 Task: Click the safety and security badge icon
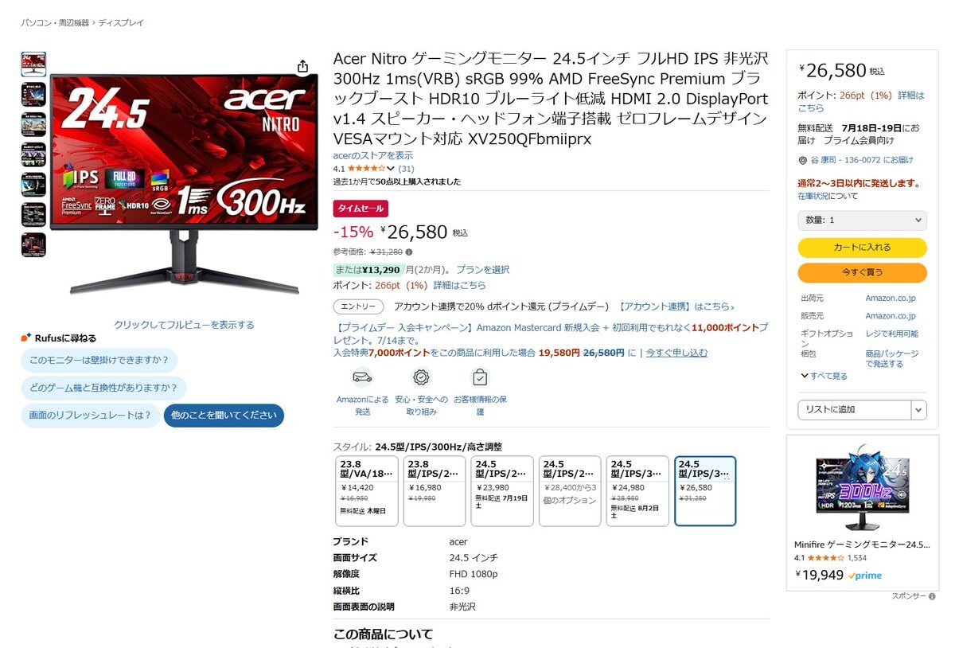click(x=421, y=377)
